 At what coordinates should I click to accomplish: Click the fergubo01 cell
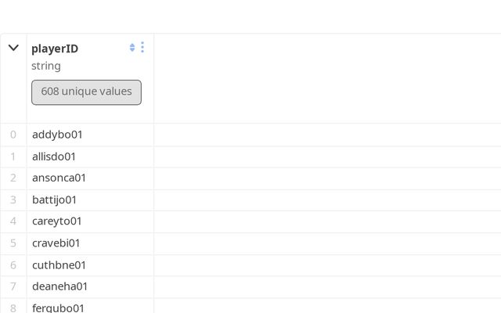click(x=58, y=308)
